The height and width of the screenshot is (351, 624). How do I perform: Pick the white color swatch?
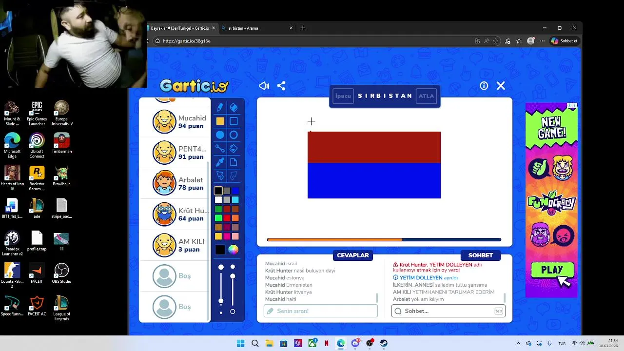218,200
